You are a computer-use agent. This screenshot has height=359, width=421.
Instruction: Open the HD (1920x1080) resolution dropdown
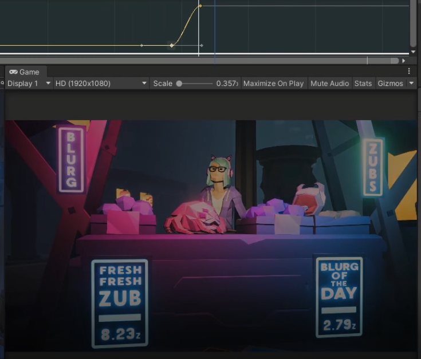[x=101, y=84]
